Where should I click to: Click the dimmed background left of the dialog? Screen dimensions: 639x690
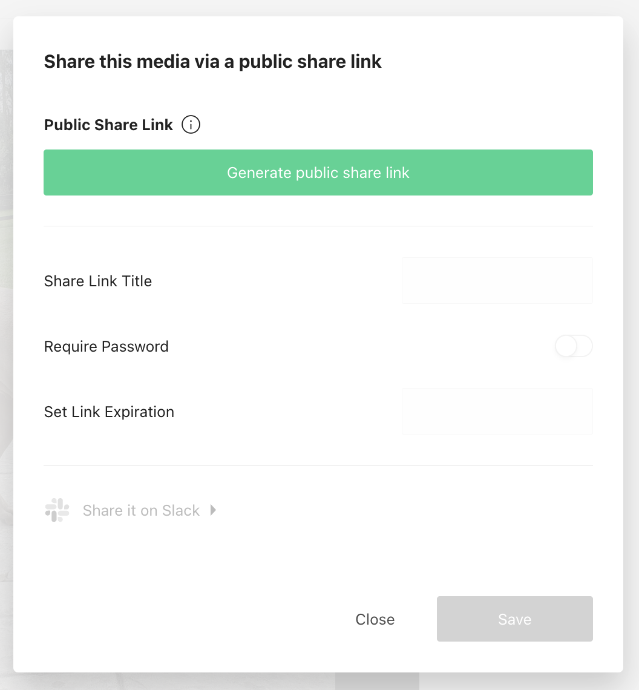point(6,303)
